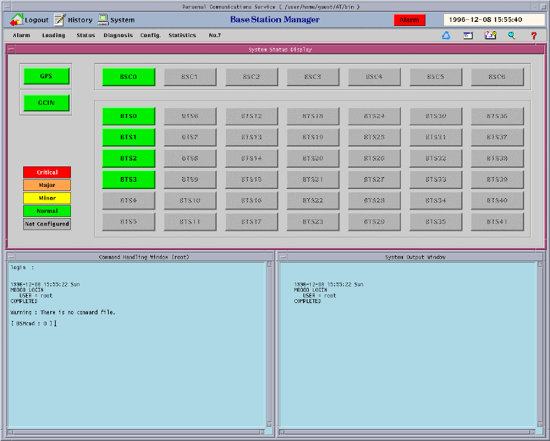Click the greyed BSC1 button
Image resolution: width=550 pixels, height=441 pixels.
[x=190, y=76]
